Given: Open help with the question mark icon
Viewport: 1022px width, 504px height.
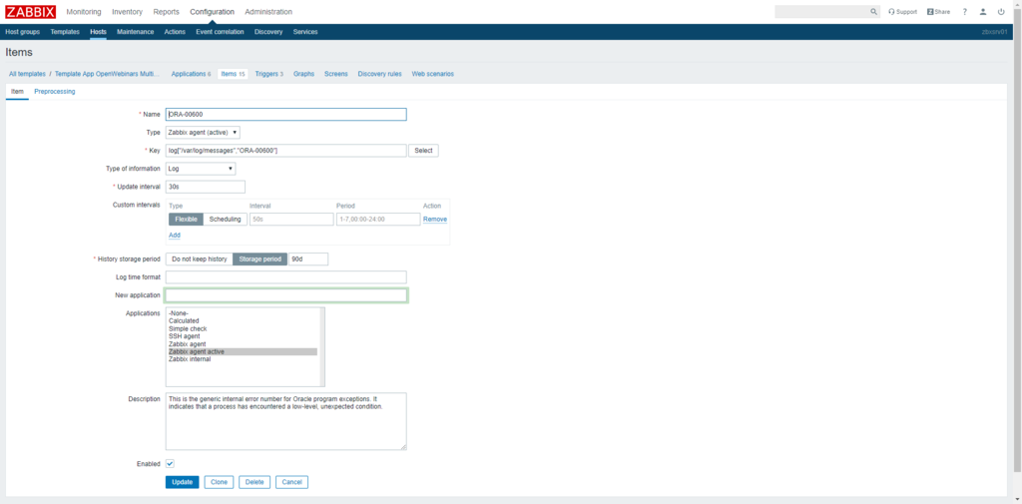Looking at the screenshot, I should click(965, 12).
